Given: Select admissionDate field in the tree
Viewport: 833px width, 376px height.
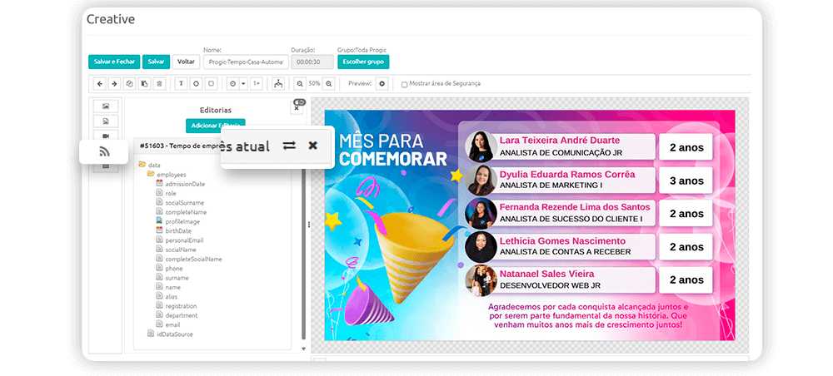Looking at the screenshot, I should click(184, 184).
